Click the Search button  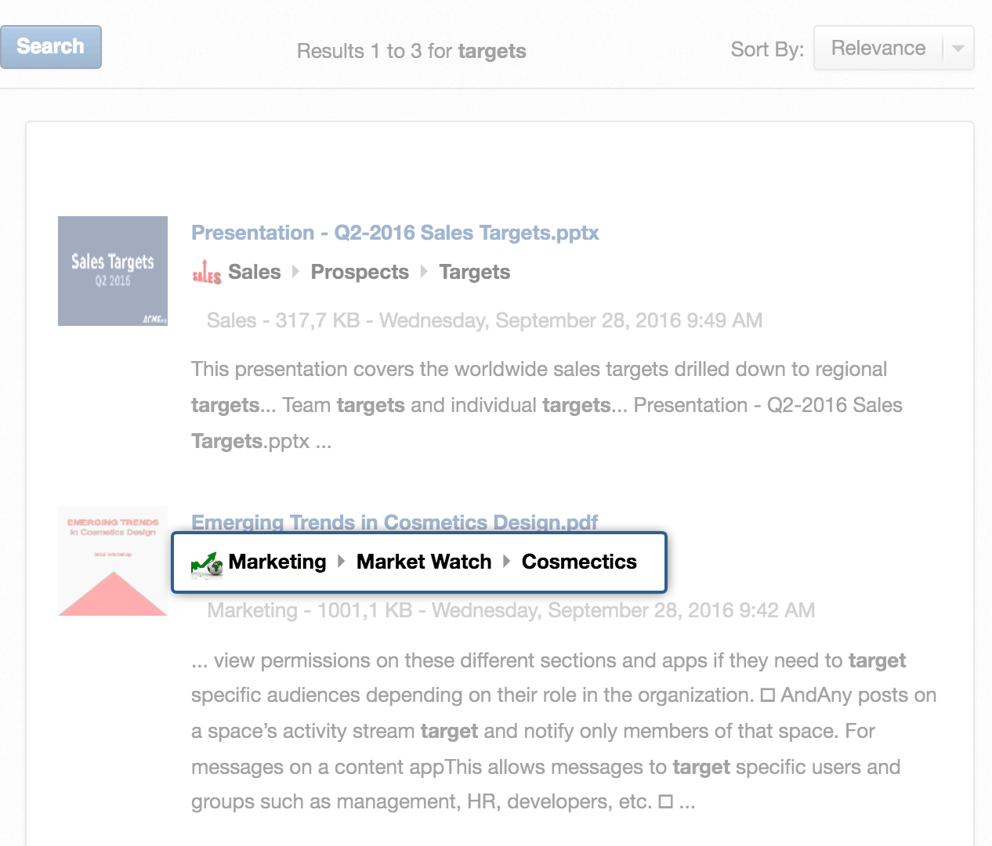coord(51,47)
